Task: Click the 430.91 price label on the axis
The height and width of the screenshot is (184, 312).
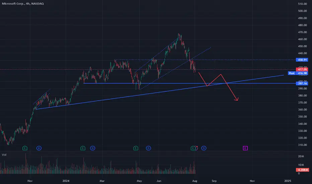Action: pos(302,60)
